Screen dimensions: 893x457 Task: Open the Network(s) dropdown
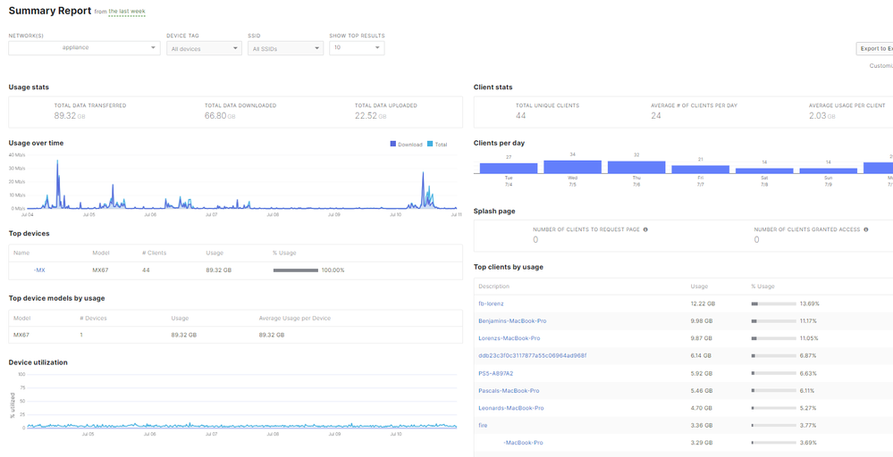[x=84, y=48]
